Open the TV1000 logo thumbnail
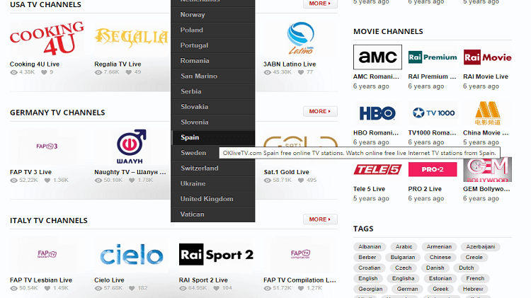 (x=433, y=113)
